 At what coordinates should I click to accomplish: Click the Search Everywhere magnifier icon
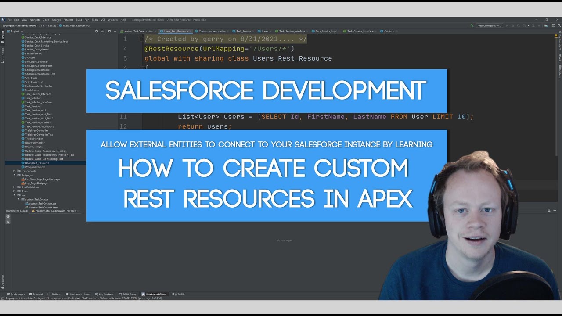pyautogui.click(x=559, y=25)
